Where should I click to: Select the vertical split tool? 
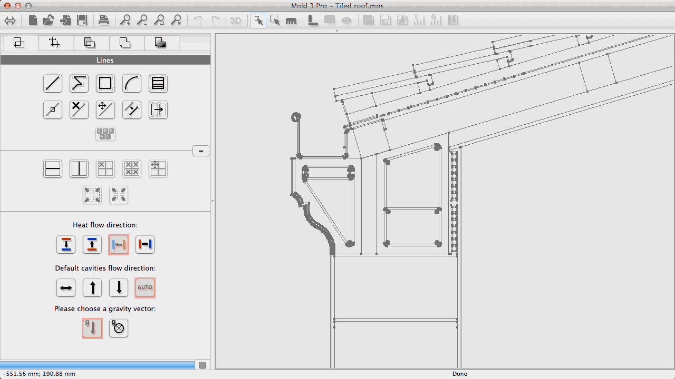pos(79,168)
